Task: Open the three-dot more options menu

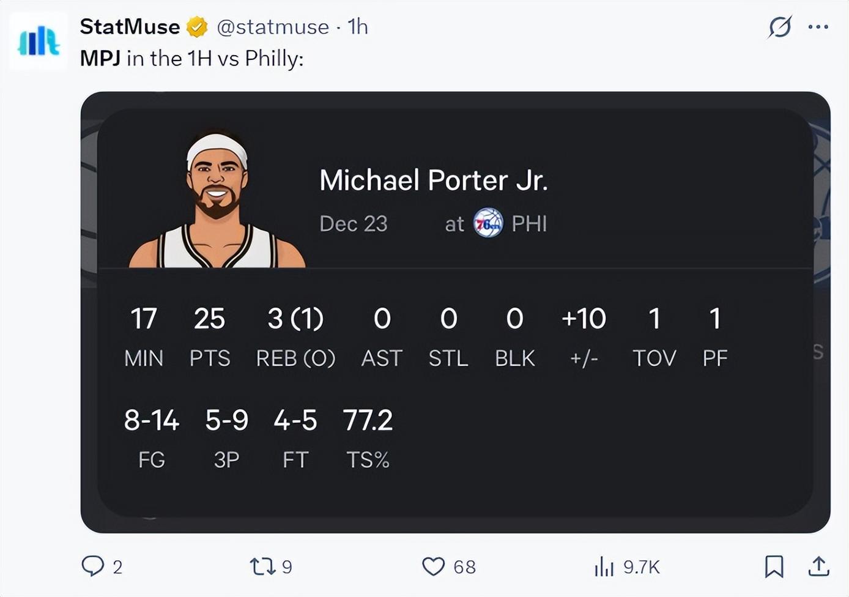Action: coord(818,27)
